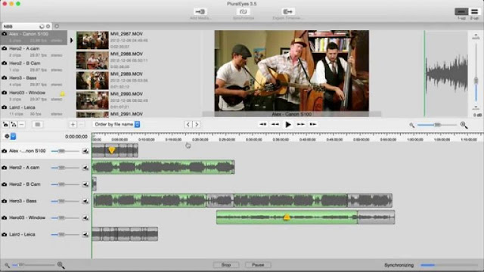Click the Add Media toolbar icon
Viewport: 484px width, 272px height.
tap(200, 12)
